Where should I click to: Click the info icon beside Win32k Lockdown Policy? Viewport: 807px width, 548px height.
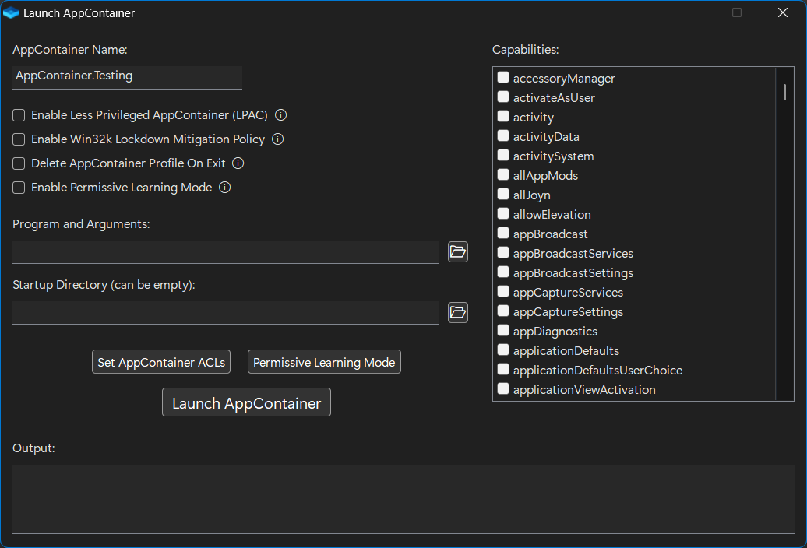277,139
